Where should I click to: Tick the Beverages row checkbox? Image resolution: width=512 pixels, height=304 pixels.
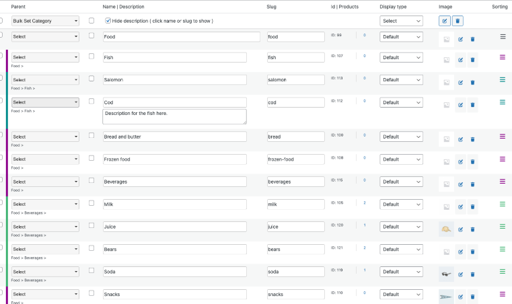pyautogui.click(x=92, y=180)
